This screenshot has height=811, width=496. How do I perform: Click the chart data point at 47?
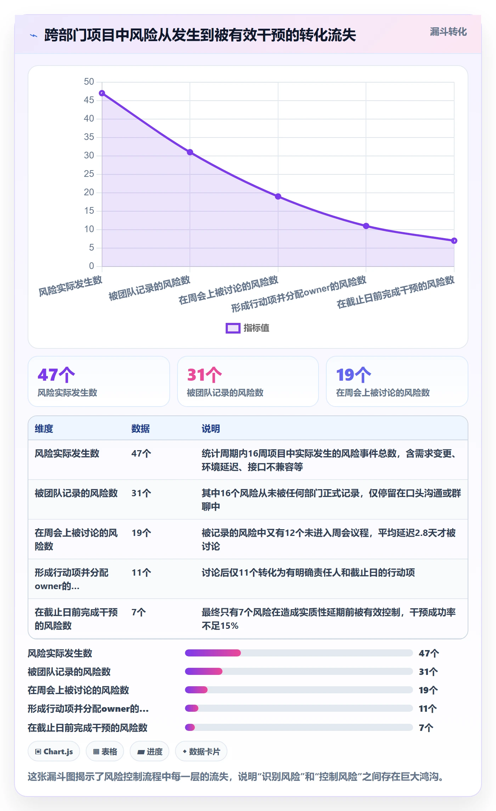pyautogui.click(x=102, y=93)
